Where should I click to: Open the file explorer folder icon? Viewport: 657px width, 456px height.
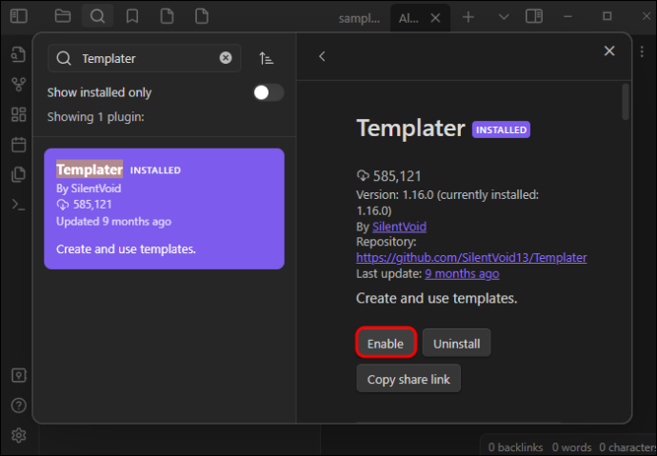(x=63, y=16)
